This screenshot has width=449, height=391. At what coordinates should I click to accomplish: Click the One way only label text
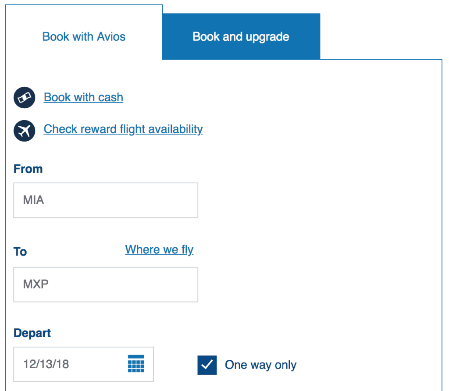260,364
